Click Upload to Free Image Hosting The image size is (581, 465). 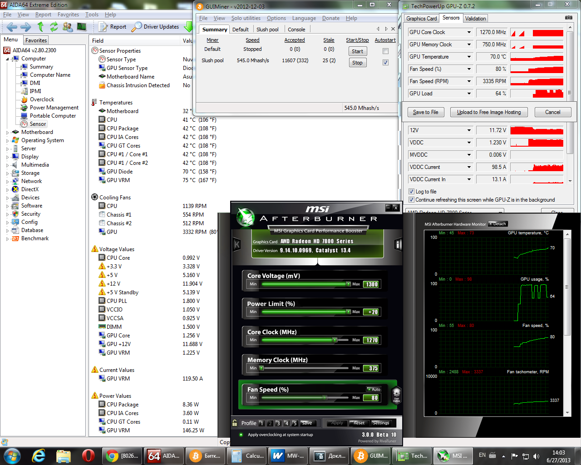(x=489, y=112)
